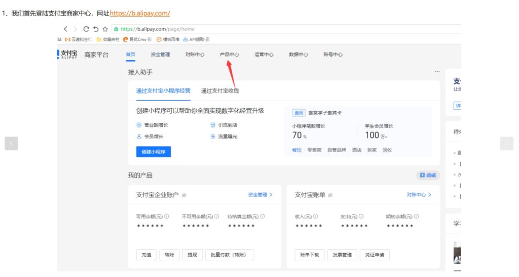Open 运营中心 in the top navigation
This screenshot has width=519, height=277.
(264, 55)
